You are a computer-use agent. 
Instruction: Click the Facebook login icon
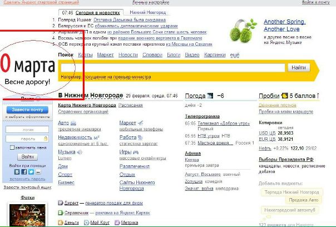click(24, 172)
